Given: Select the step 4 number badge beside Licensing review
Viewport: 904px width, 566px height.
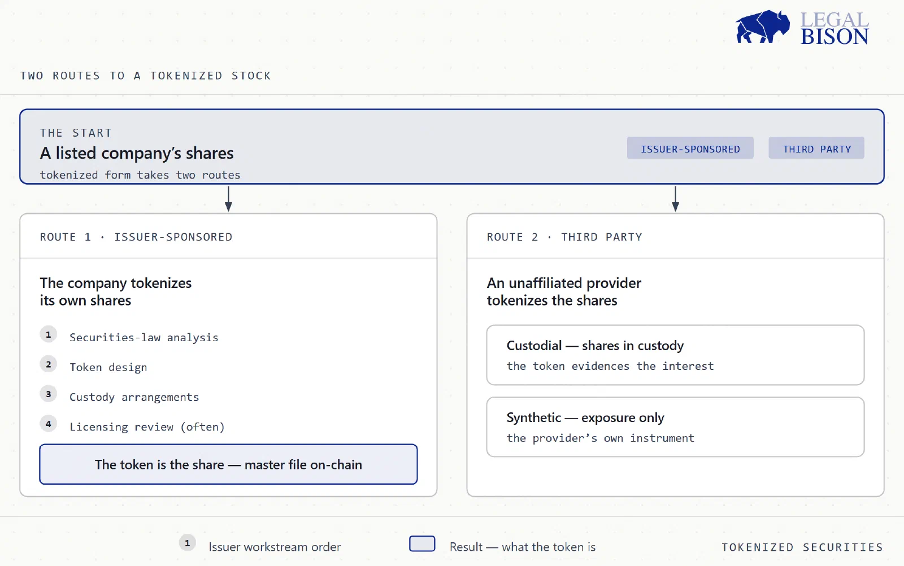Looking at the screenshot, I should [x=49, y=424].
